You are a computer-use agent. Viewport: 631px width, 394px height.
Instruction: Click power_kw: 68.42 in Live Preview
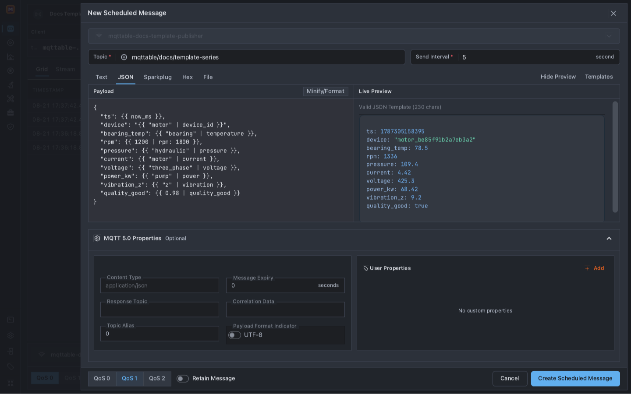[392, 189]
